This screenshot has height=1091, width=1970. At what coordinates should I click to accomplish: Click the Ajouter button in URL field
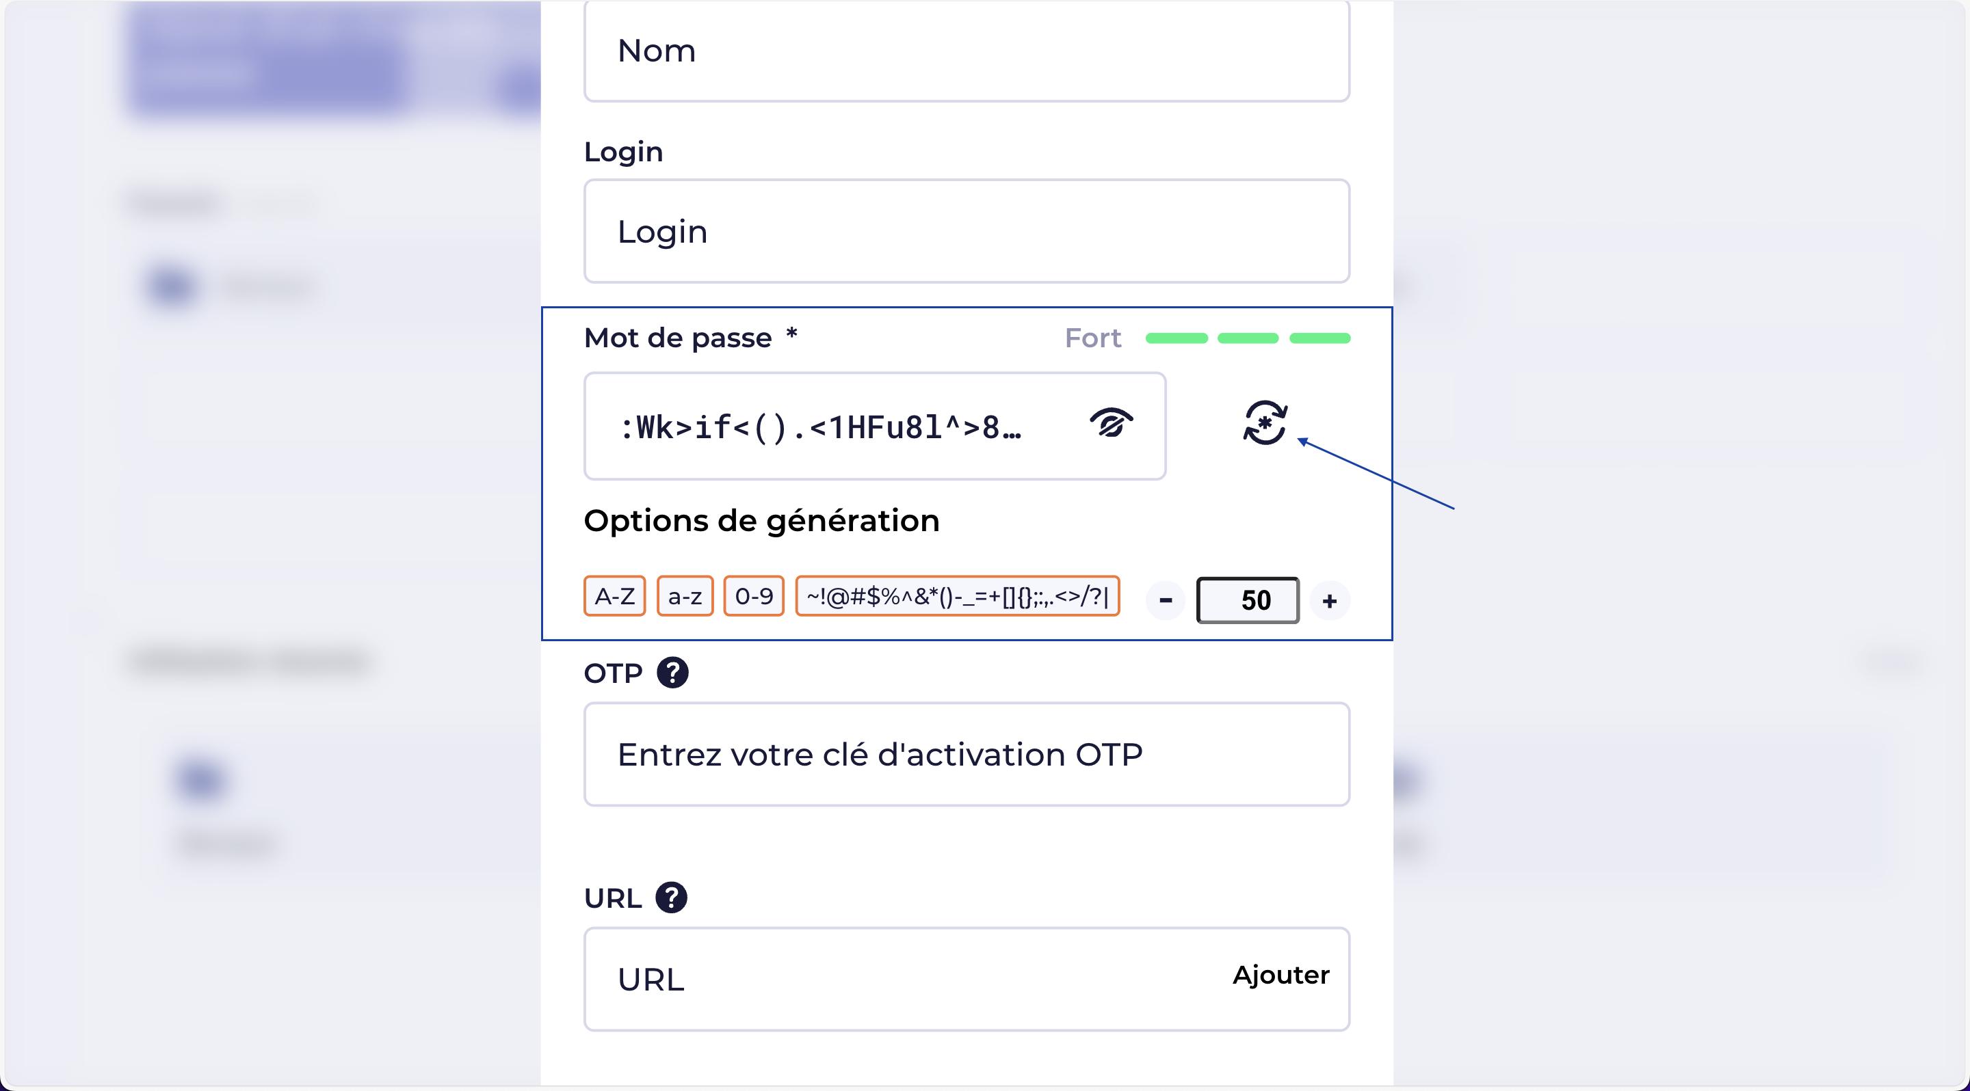(x=1280, y=975)
